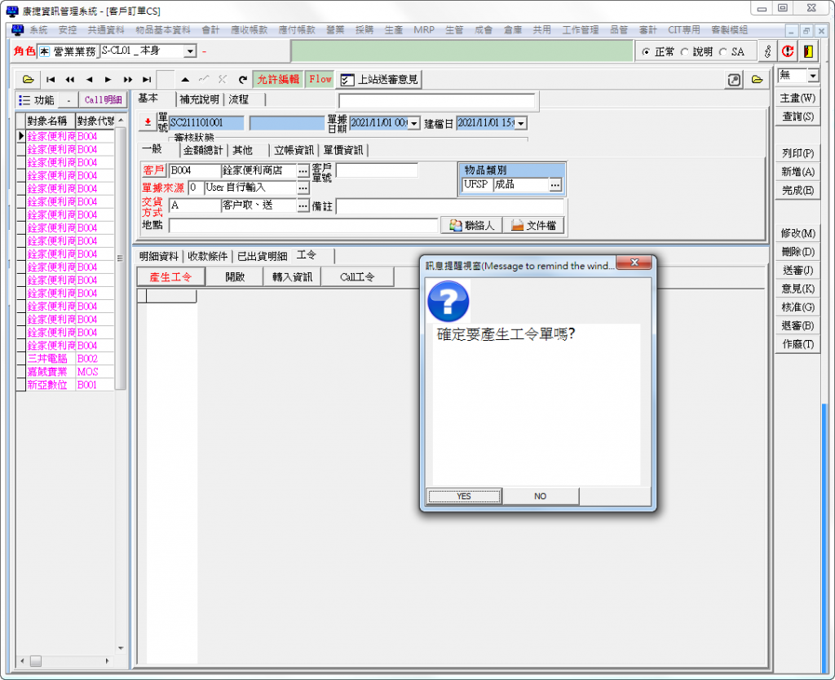
Task: Switch to the 金額總計 tab
Action: [203, 150]
